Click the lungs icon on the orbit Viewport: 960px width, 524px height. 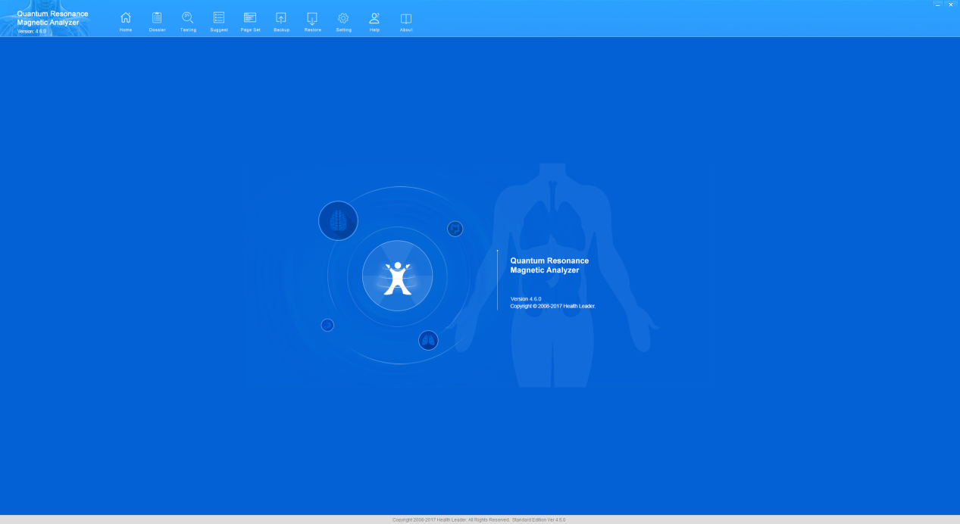(428, 340)
